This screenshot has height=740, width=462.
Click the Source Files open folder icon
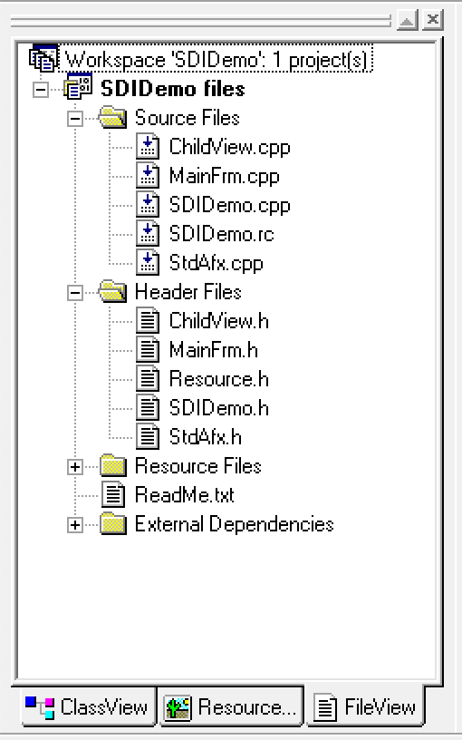point(113,117)
